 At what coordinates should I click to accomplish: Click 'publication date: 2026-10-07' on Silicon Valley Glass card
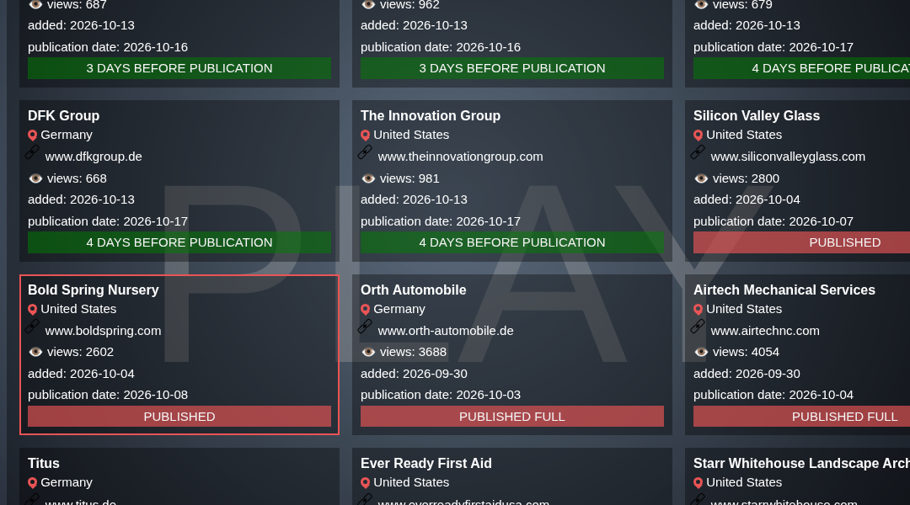(x=773, y=221)
